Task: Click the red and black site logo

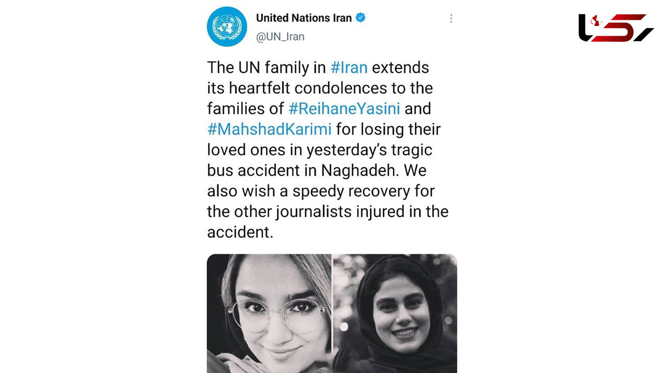Action: [x=615, y=28]
